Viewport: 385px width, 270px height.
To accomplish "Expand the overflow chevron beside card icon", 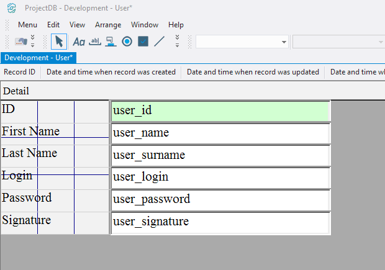I will [33, 42].
